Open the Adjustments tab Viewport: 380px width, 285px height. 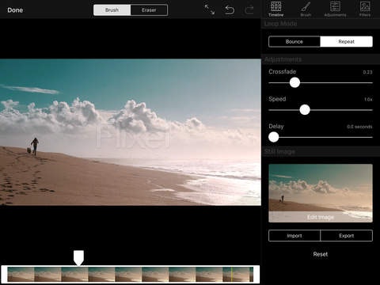click(x=335, y=9)
